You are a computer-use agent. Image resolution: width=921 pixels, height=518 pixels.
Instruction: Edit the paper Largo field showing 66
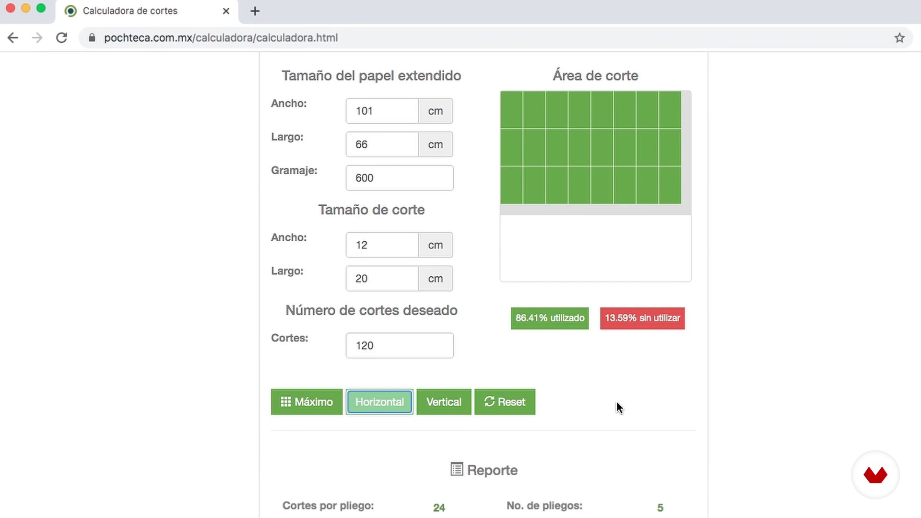(x=382, y=144)
